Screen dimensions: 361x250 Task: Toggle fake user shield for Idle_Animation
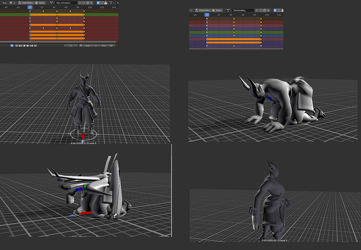[x=84, y=3]
